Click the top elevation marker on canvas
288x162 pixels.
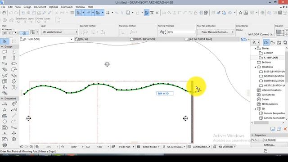click(x=107, y=64)
